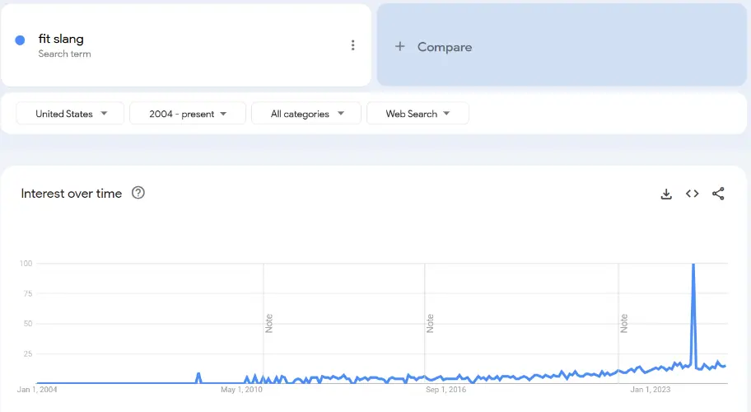Click the Compare label to add a term

pyautogui.click(x=445, y=47)
